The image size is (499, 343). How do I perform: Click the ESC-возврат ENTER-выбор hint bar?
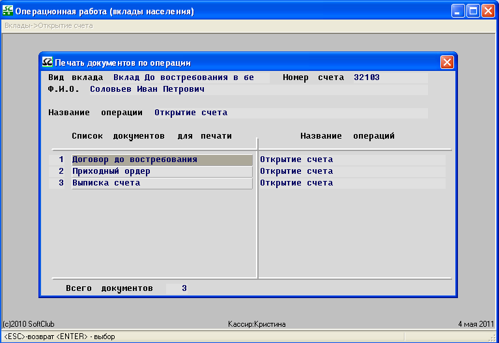coord(59,336)
